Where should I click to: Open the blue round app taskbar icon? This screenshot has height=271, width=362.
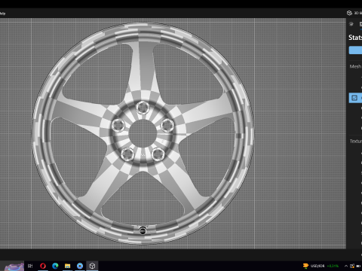tap(80, 266)
